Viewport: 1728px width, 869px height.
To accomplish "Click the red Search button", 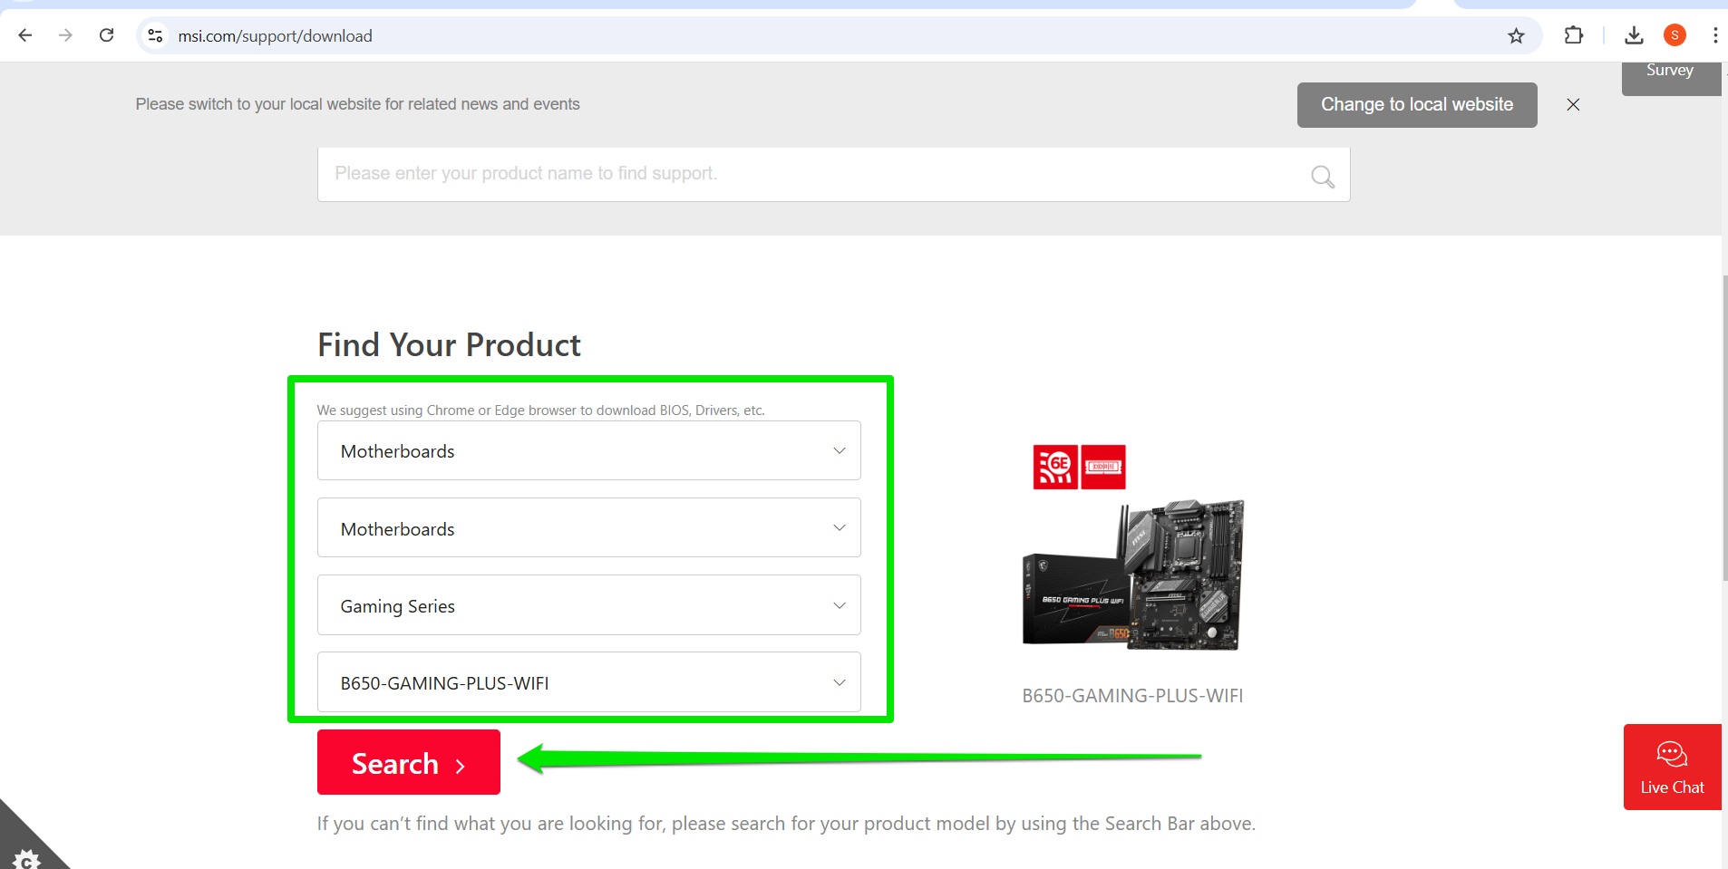I will [409, 762].
